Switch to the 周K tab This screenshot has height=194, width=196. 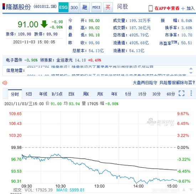click(x=86, y=94)
